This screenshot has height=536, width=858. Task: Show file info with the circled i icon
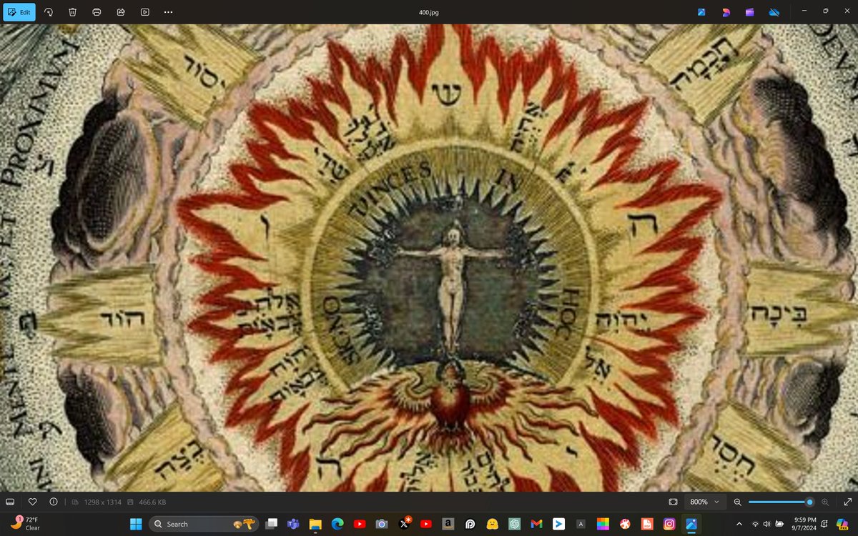pyautogui.click(x=54, y=502)
